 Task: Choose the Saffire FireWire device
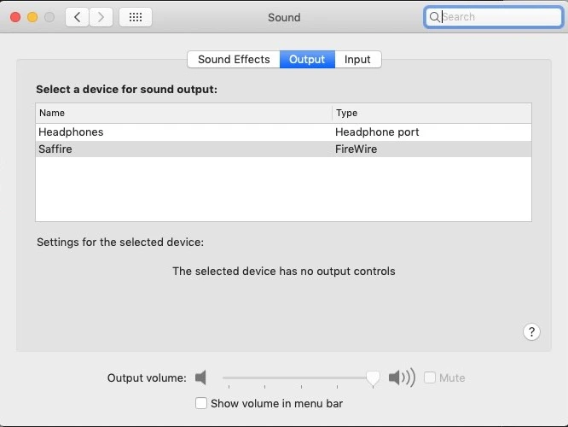pyautogui.click(x=55, y=149)
